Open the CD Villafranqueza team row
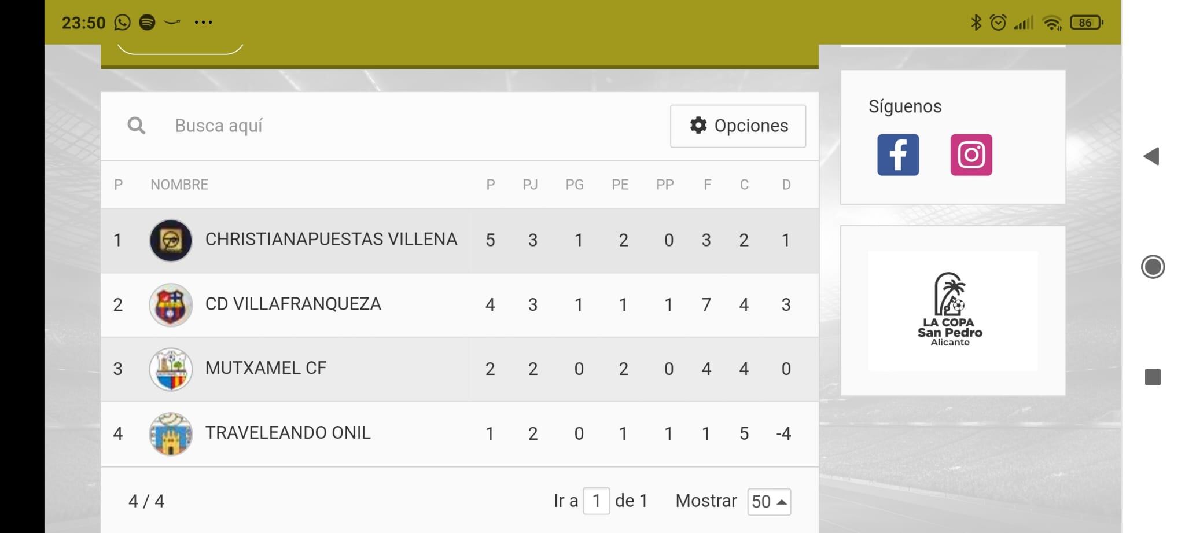The image size is (1185, 533). tap(293, 304)
